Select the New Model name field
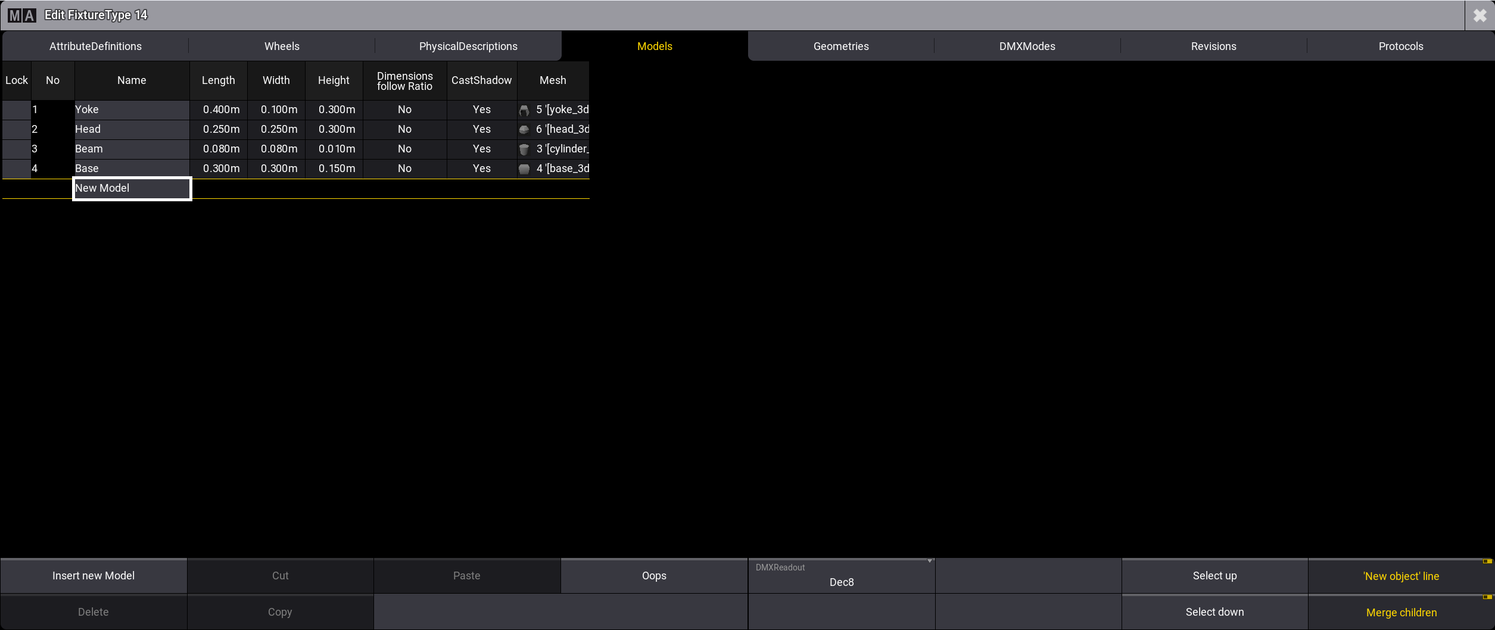Screen dimensions: 1495x630 pyautogui.click(x=132, y=188)
